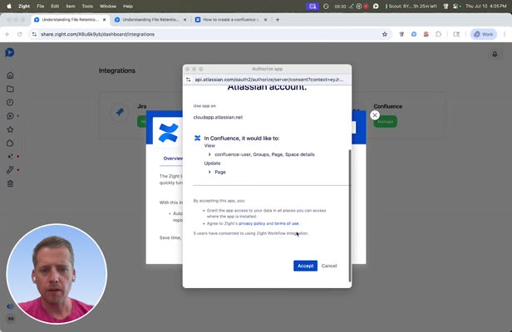
Task: Expand View permissions chevron for confluence-user
Action: click(209, 154)
